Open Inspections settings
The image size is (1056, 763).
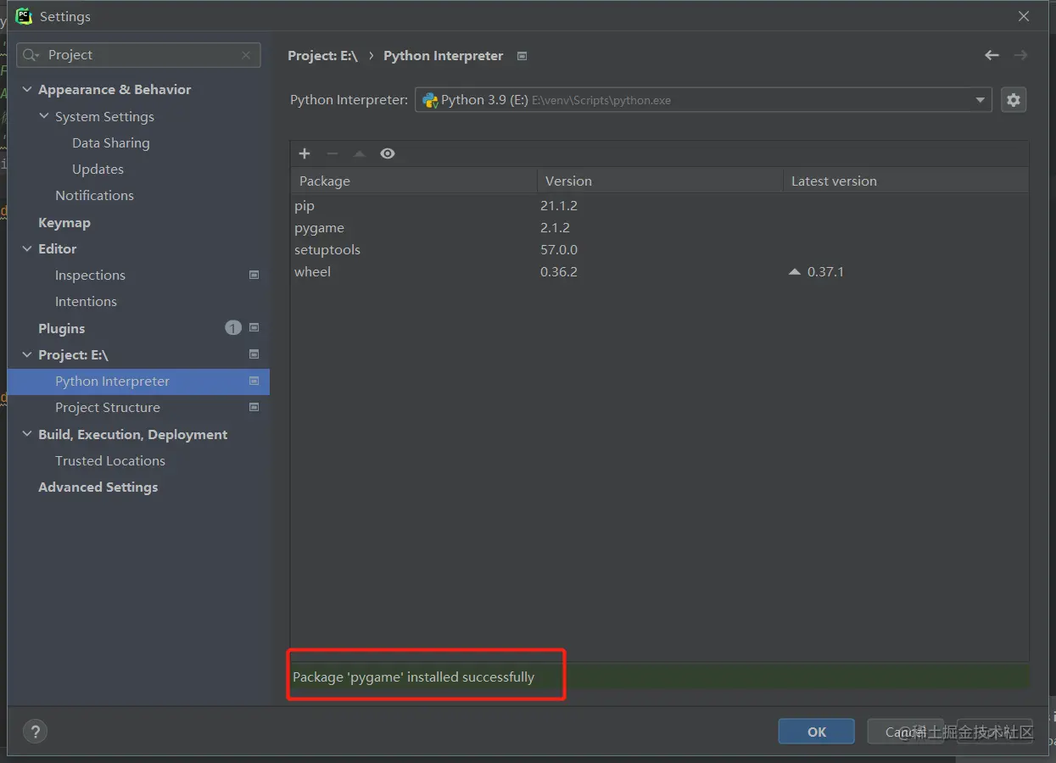90,275
